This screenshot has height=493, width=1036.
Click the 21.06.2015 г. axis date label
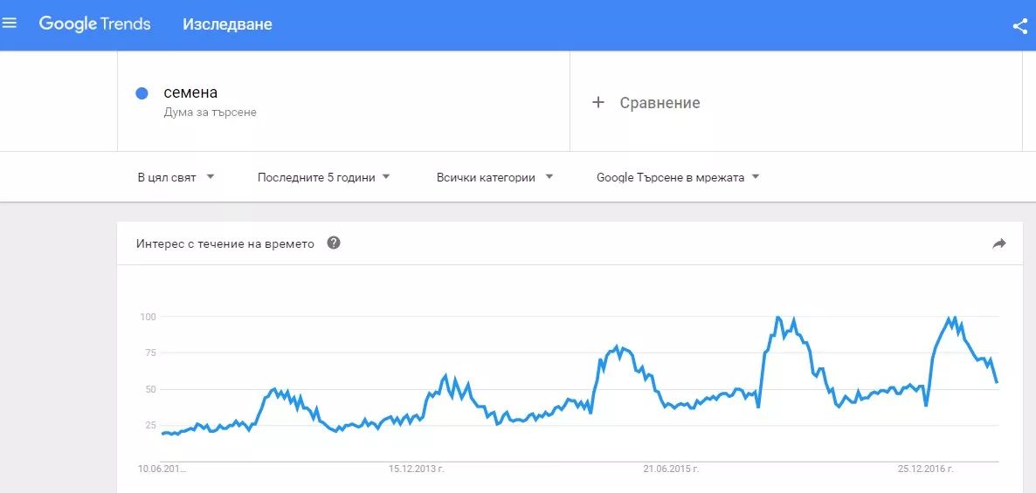672,469
